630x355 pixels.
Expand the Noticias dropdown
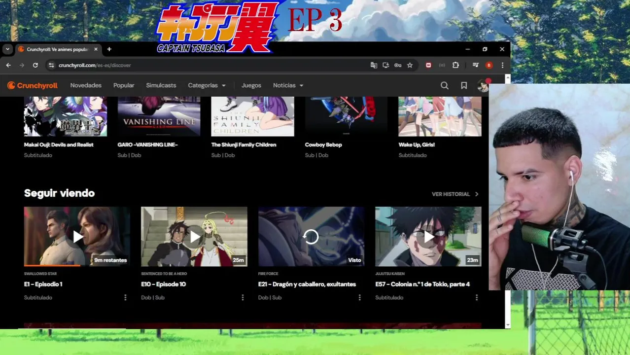[x=288, y=85]
